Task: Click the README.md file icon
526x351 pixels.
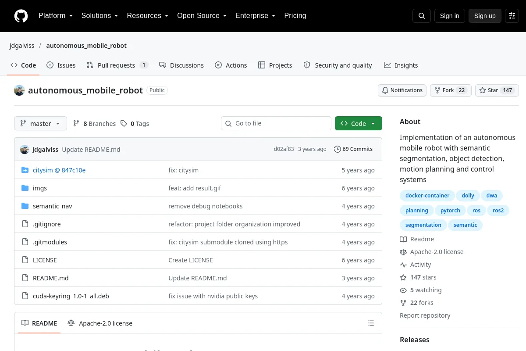Action: 25,278
